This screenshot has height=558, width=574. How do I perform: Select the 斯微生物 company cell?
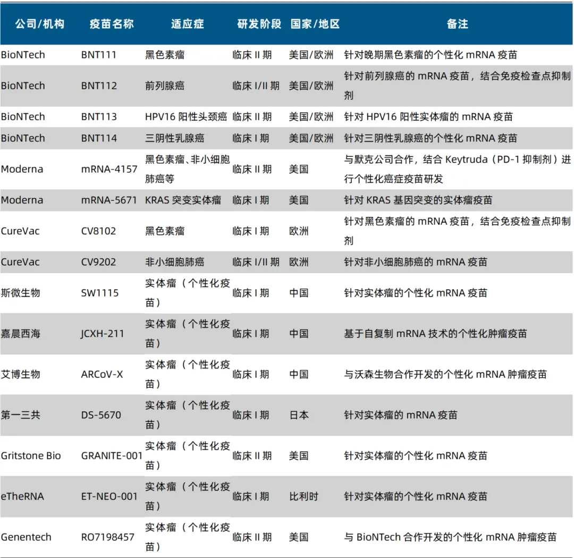[20, 293]
